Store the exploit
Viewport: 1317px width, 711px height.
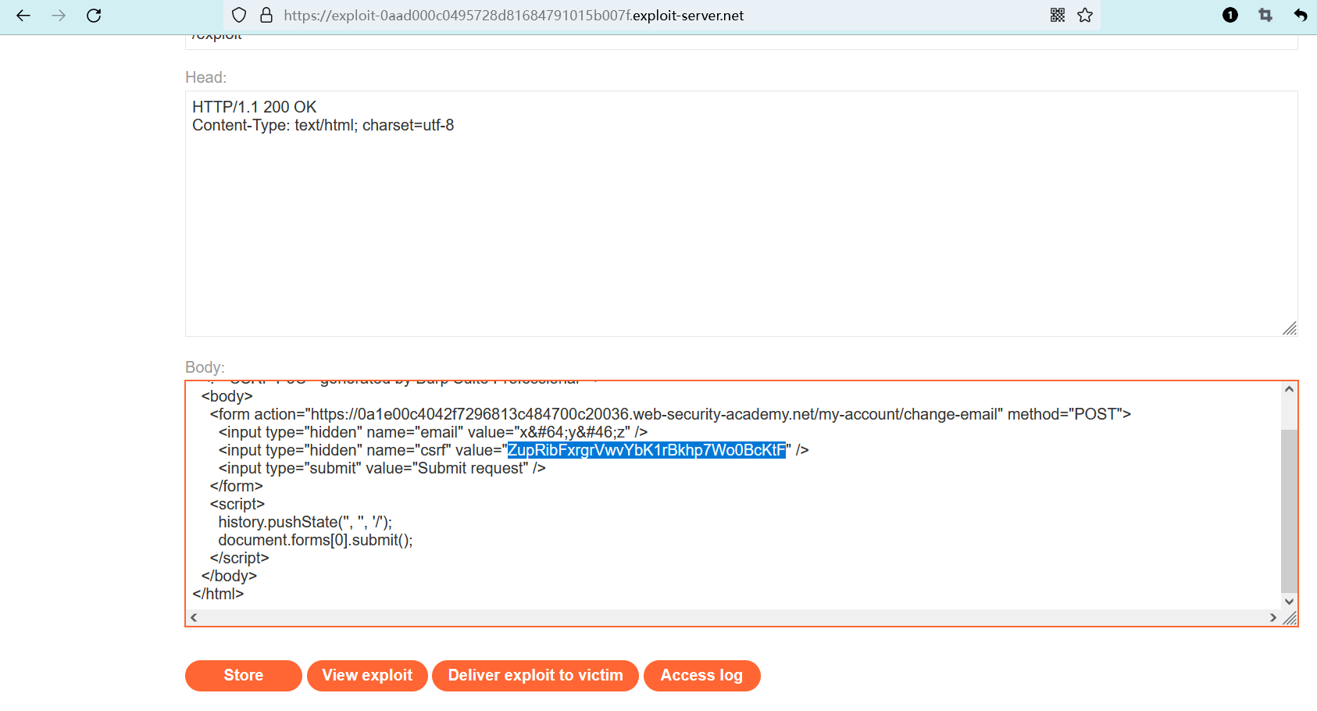(244, 676)
